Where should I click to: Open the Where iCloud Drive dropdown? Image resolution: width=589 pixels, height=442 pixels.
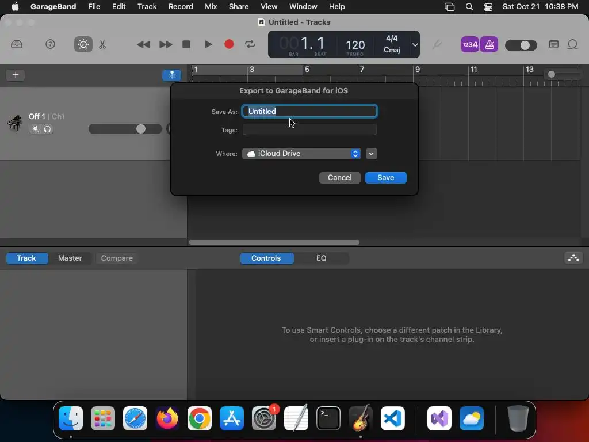click(x=301, y=153)
